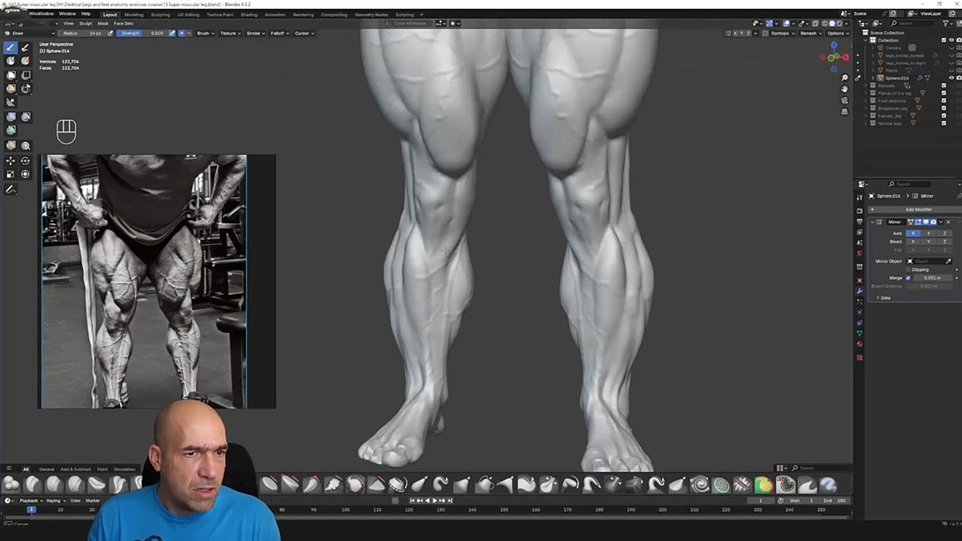The height and width of the screenshot is (541, 962).
Task: Open the Render properties tab
Action: coord(860,211)
